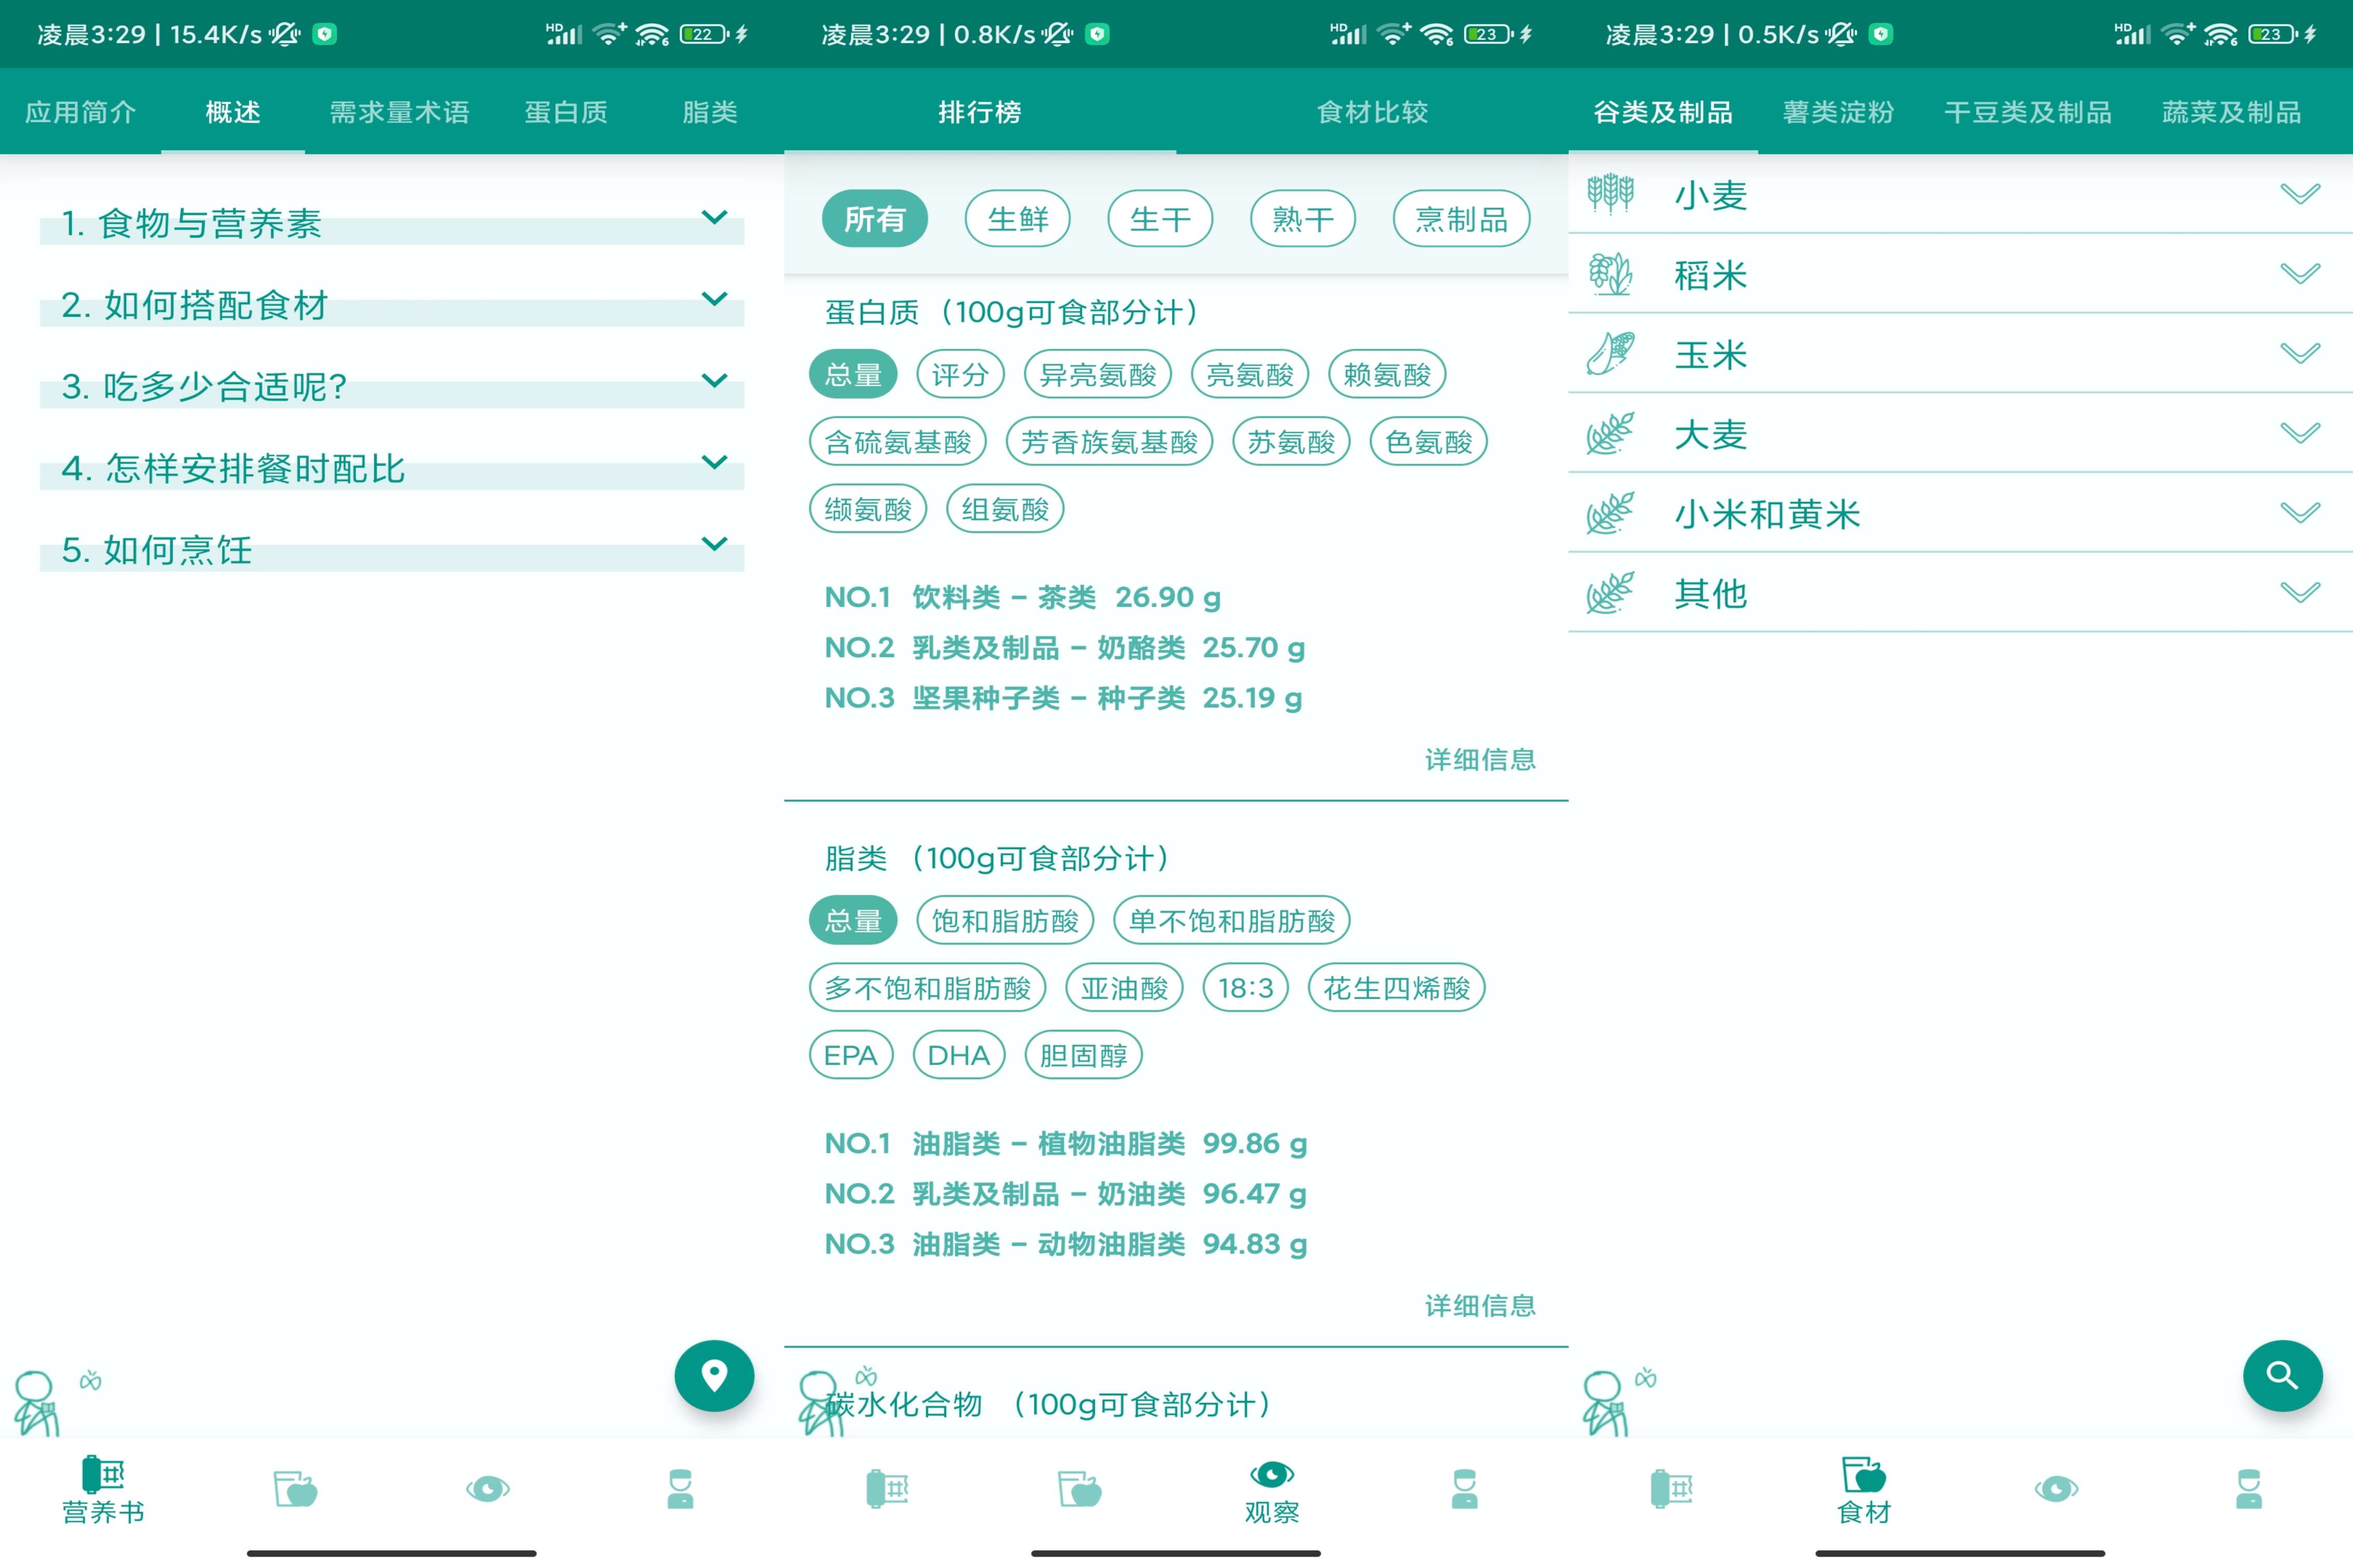The width and height of the screenshot is (2353, 1568).
Task: Select the 烹制品 filter chip
Action: coord(1461,219)
